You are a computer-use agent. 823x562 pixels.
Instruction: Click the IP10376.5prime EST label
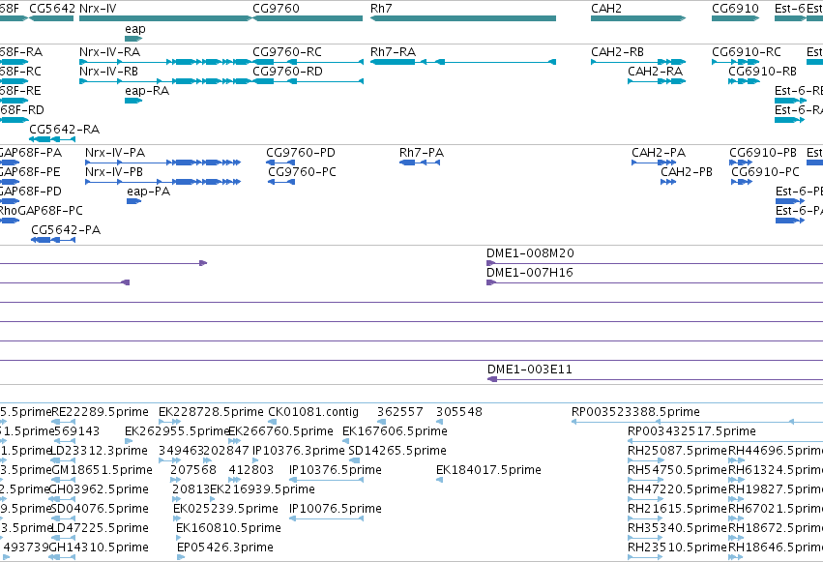[335, 470]
